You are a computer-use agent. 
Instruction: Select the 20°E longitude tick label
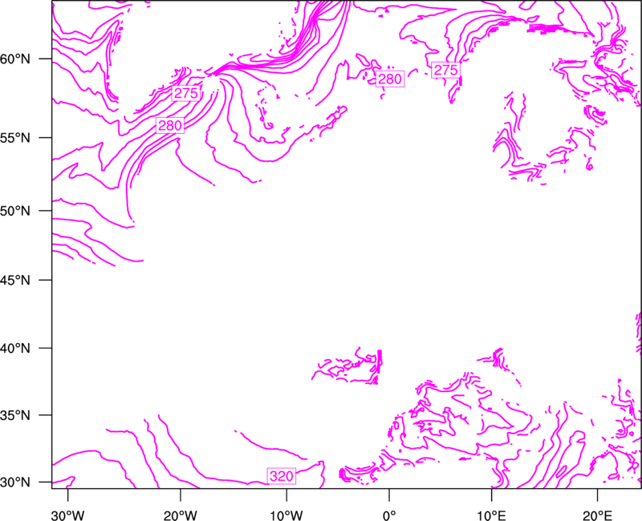pos(597,515)
